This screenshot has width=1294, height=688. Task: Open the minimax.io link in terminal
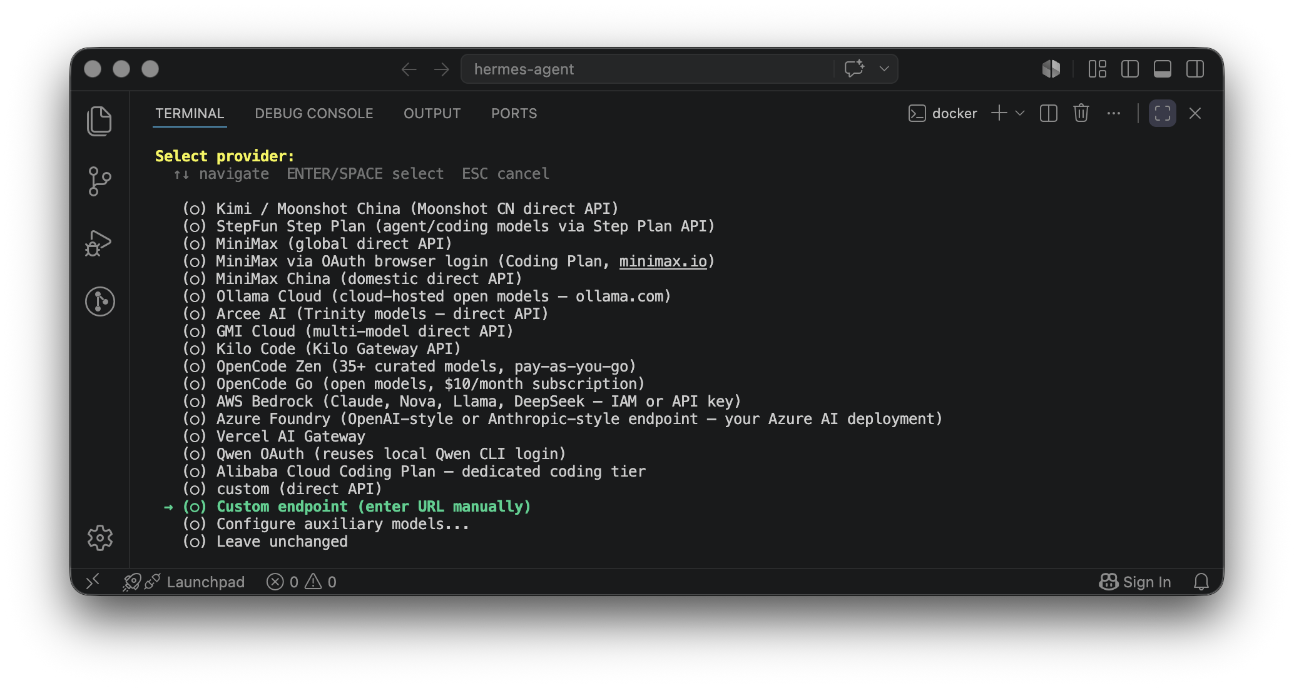(663, 261)
